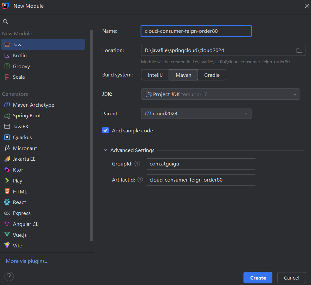Choose Spring Boot generator

click(x=43, y=116)
